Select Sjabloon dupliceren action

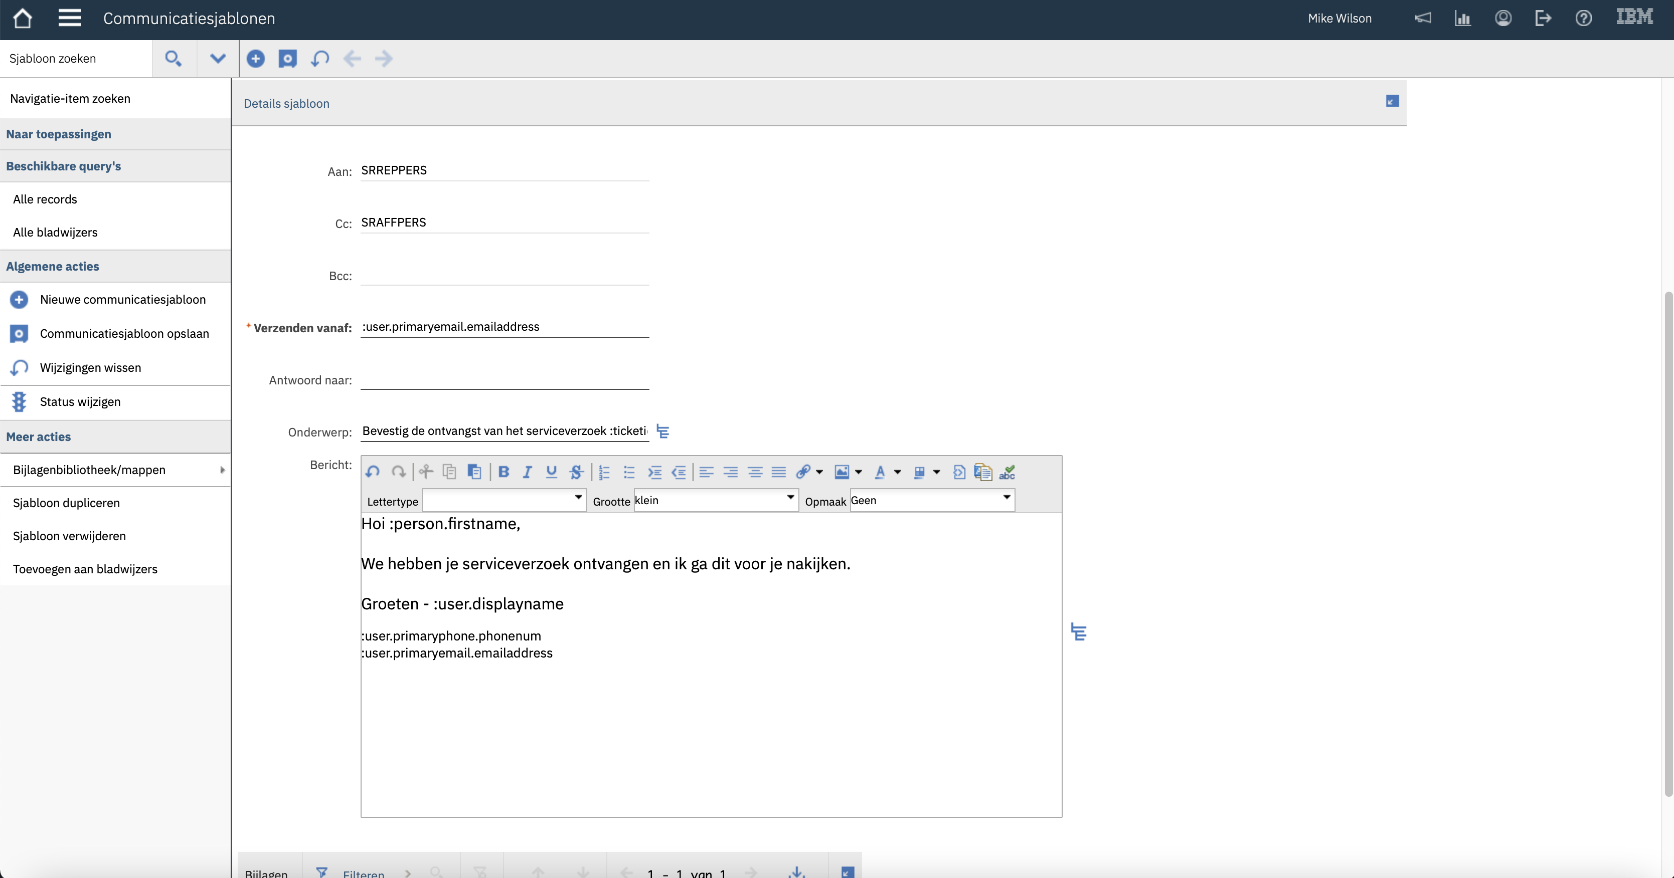(x=66, y=503)
